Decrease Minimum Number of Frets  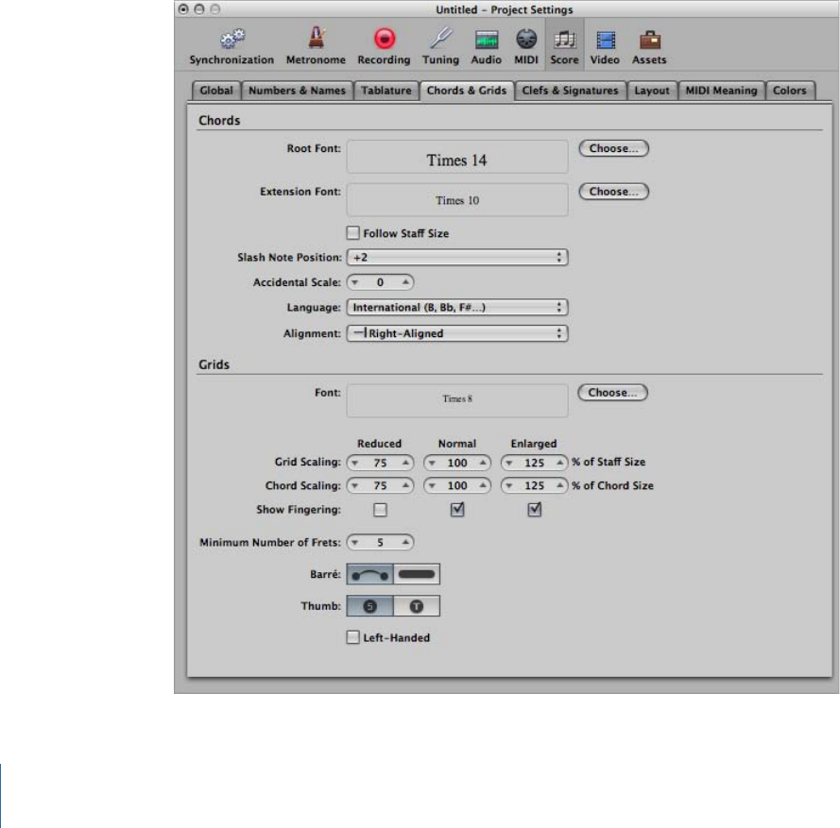(354, 542)
